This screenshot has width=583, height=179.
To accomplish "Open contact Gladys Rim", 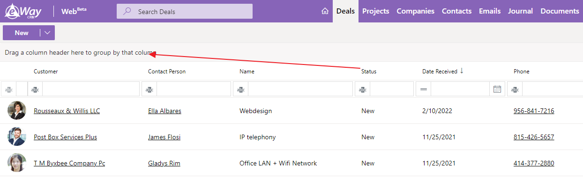I will 164,163.
